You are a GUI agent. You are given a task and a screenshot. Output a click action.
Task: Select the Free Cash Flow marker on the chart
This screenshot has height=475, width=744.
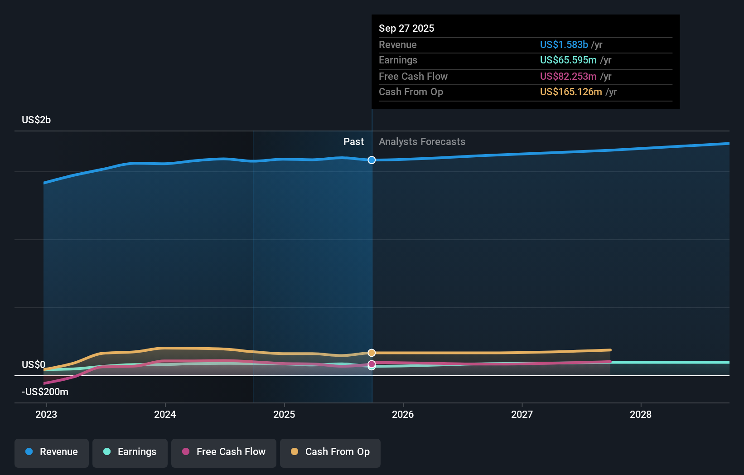tap(372, 364)
